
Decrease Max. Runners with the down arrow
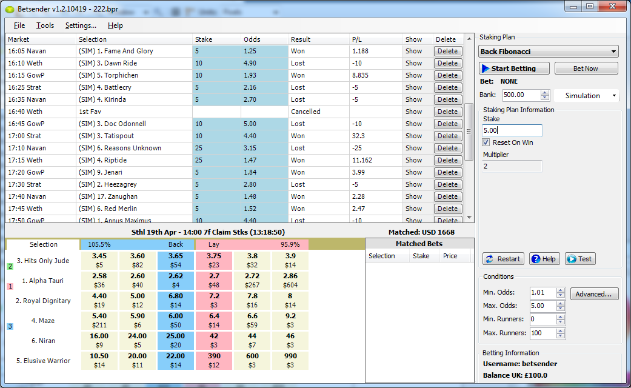pos(561,336)
